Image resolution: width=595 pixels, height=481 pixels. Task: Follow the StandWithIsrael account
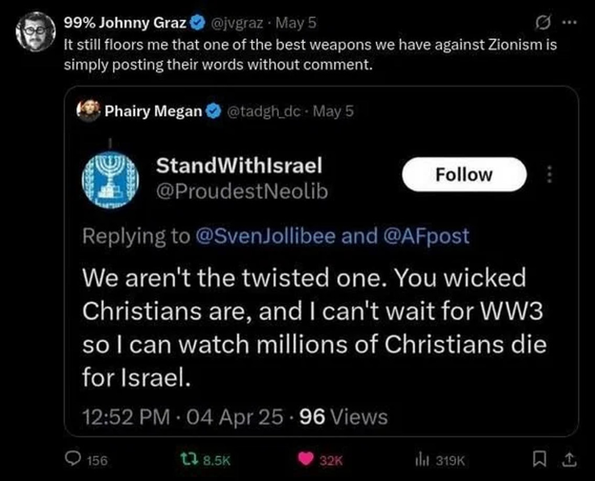464,175
